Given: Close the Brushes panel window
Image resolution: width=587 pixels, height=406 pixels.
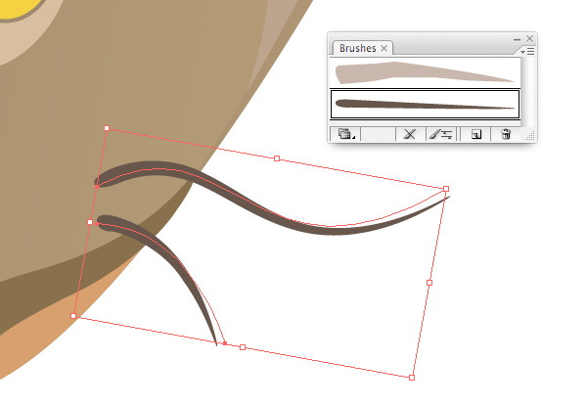Looking at the screenshot, I should [x=529, y=38].
